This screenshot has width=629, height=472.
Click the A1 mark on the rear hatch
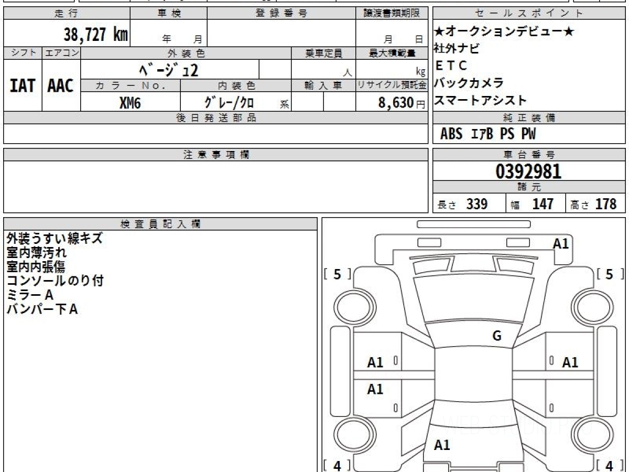point(442,445)
